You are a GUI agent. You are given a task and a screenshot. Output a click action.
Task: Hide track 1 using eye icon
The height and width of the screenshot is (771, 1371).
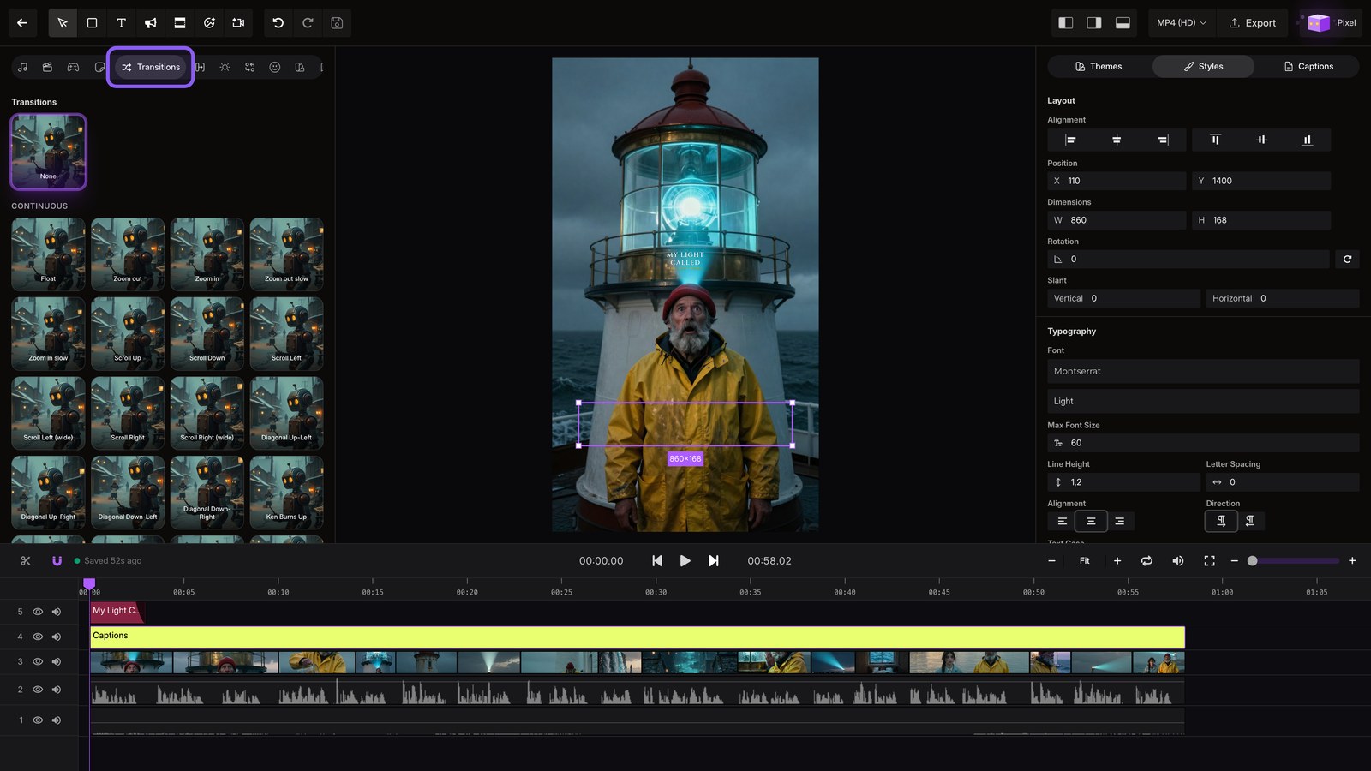pos(38,720)
